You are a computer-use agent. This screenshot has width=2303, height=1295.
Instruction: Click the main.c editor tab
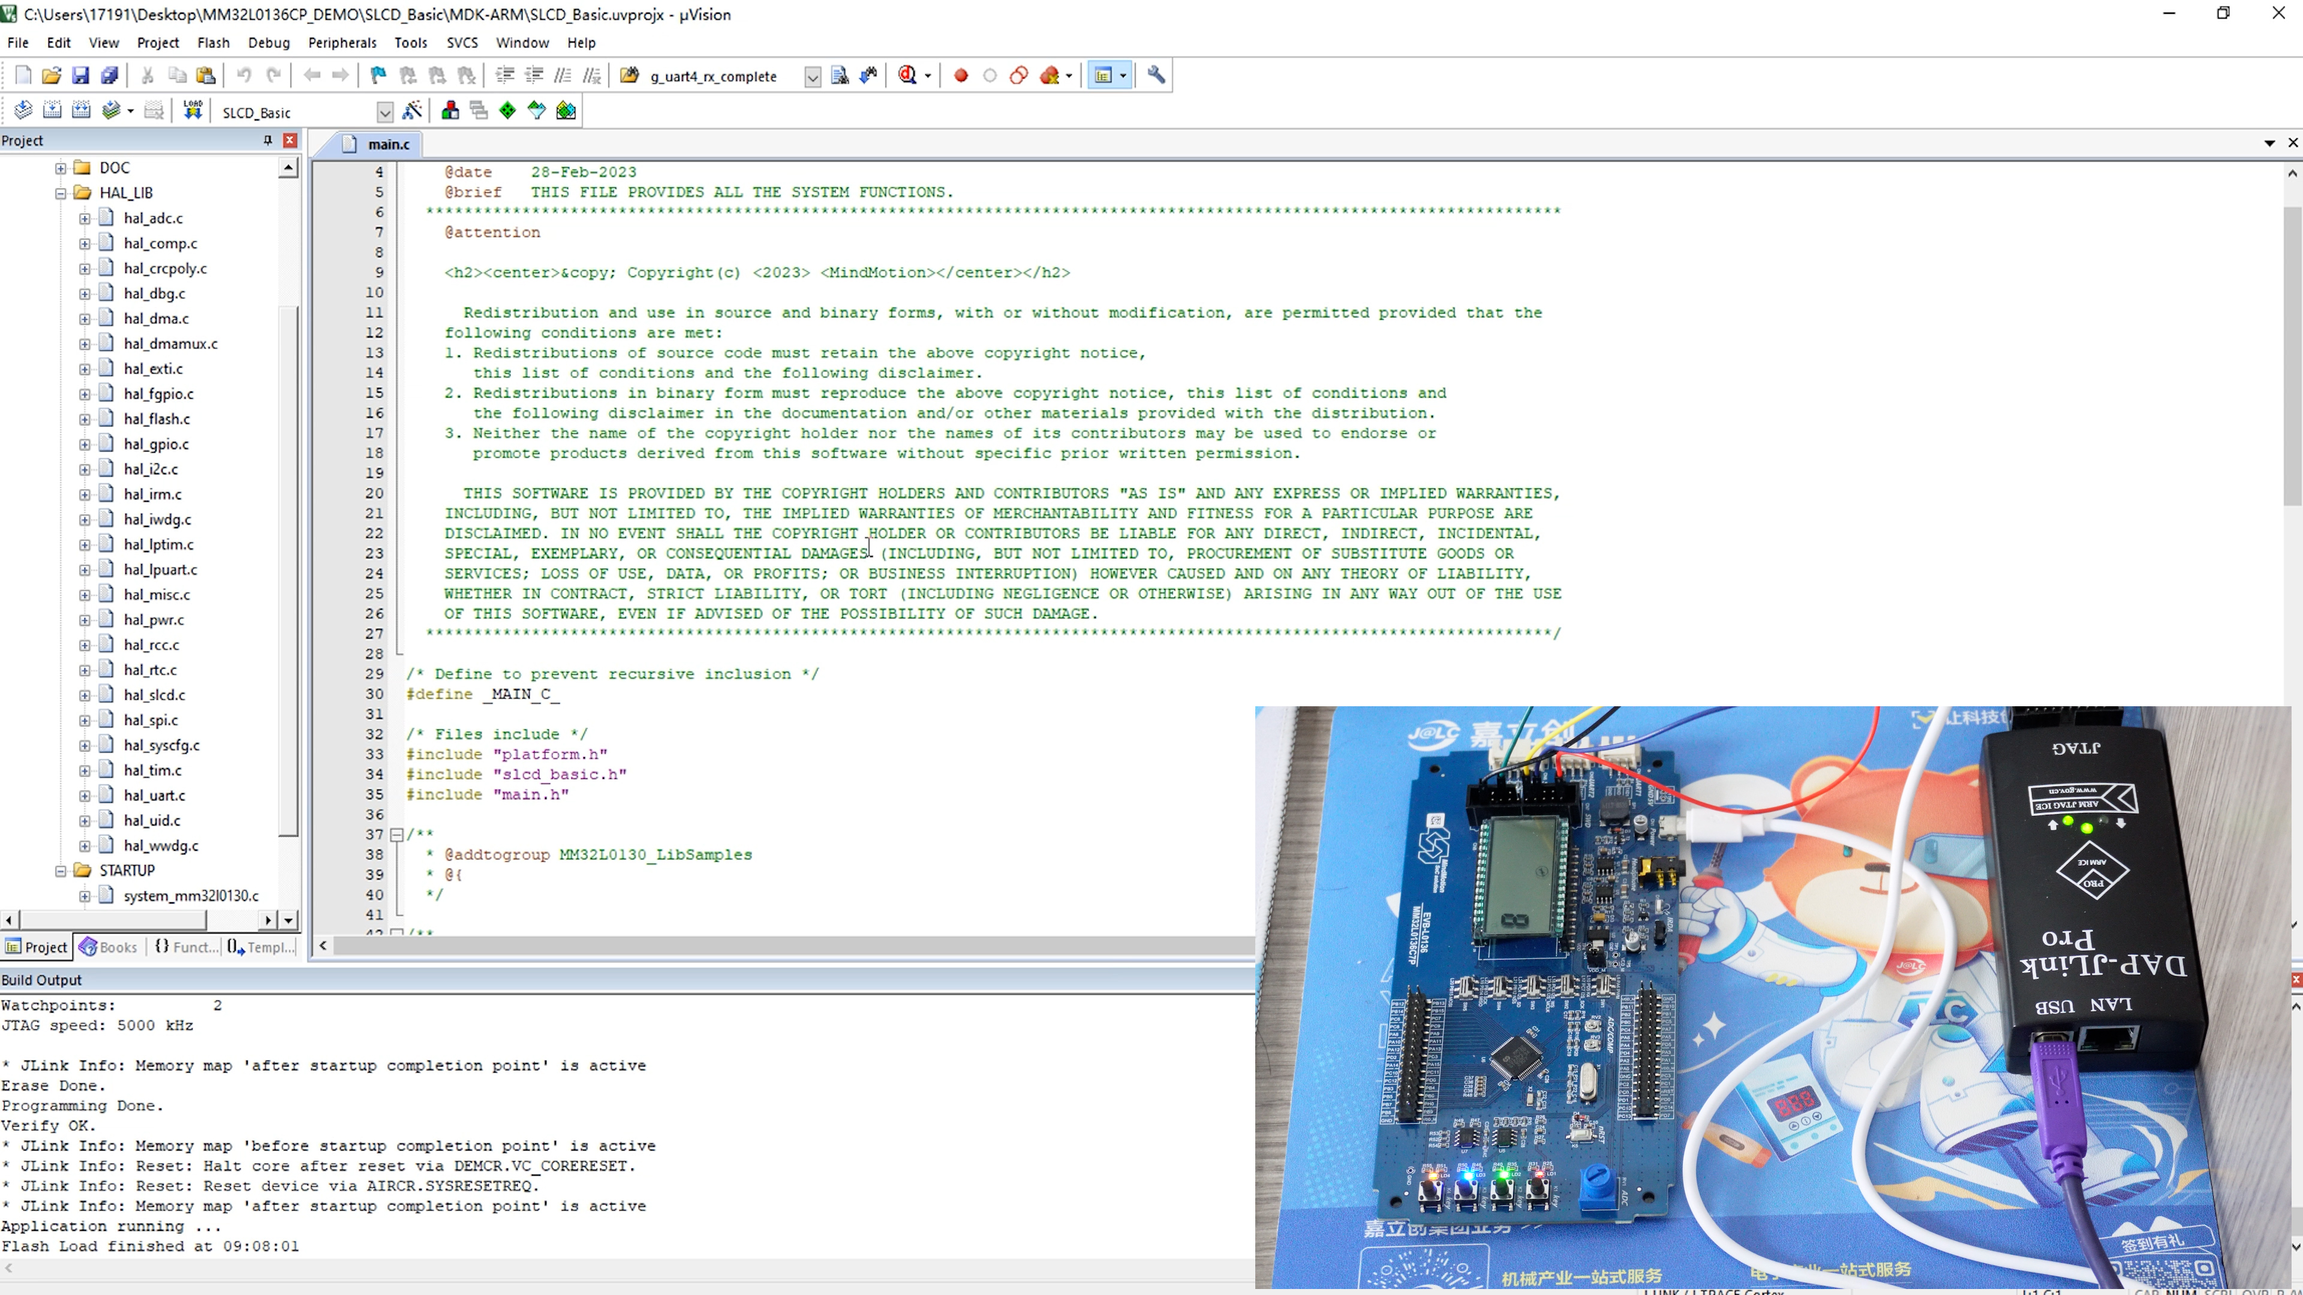[388, 144]
